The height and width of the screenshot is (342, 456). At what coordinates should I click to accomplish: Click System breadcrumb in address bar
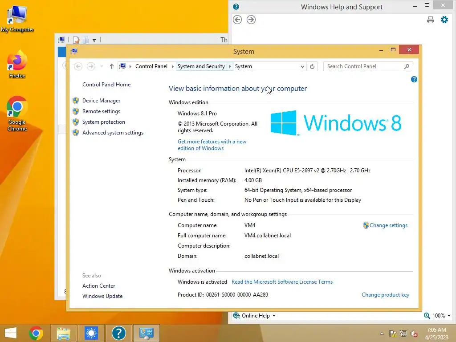[244, 67]
